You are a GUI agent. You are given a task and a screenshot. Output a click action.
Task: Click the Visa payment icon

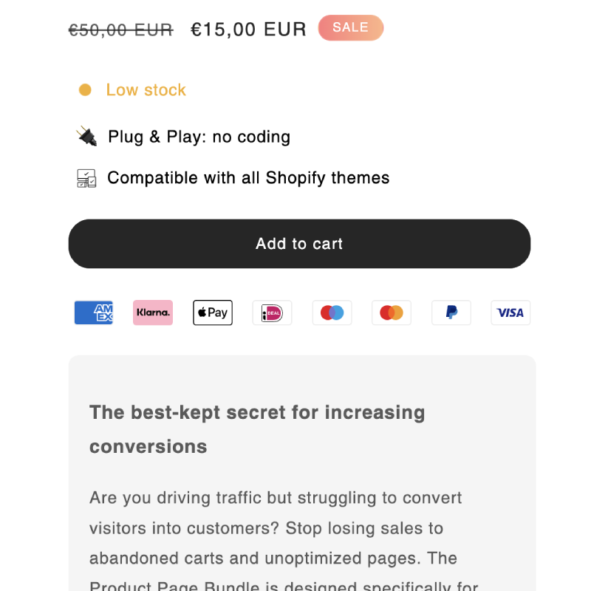(x=510, y=312)
